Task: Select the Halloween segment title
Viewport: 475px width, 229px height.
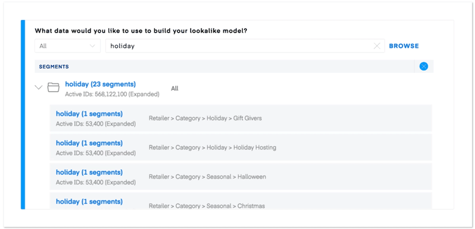Action: click(x=90, y=172)
